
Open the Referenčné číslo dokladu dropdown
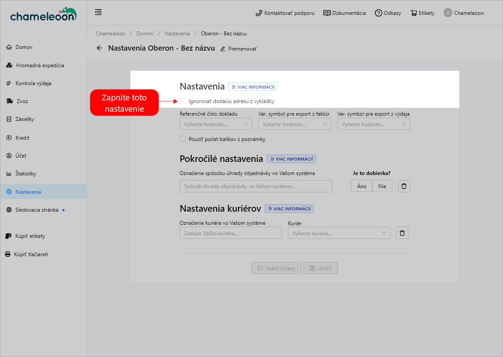click(x=216, y=124)
